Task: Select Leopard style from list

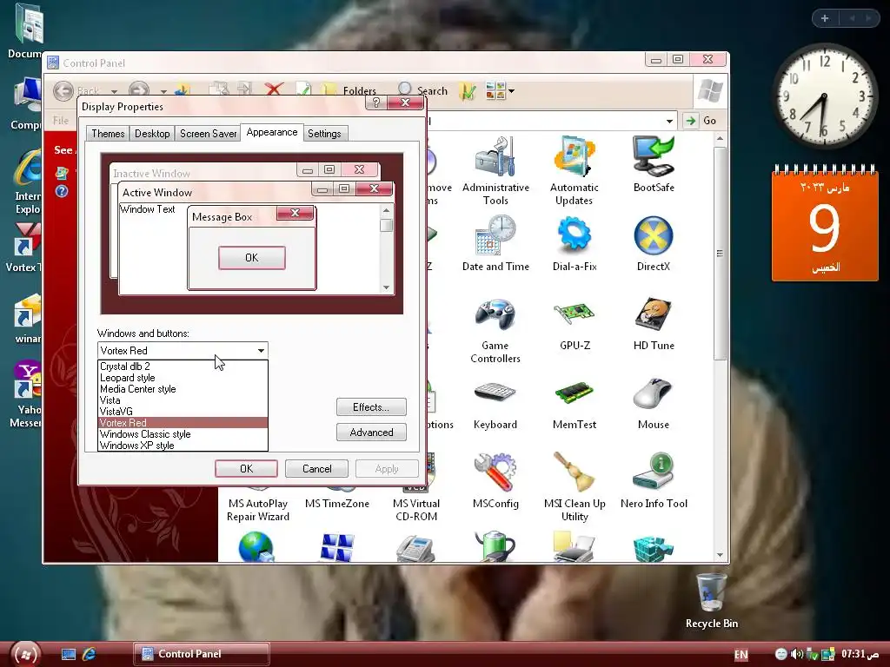Action: pyautogui.click(x=183, y=378)
